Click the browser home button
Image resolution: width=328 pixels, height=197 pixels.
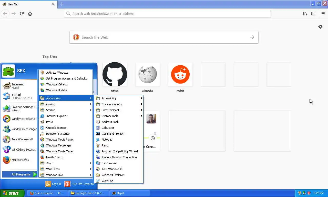[30, 14]
